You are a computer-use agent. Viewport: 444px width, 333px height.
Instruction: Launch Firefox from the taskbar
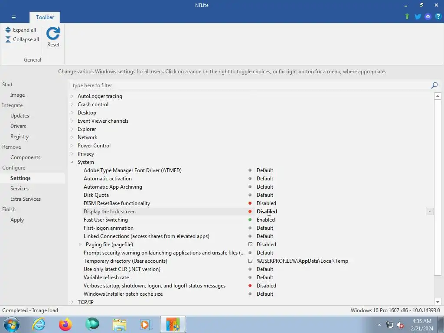click(65, 324)
